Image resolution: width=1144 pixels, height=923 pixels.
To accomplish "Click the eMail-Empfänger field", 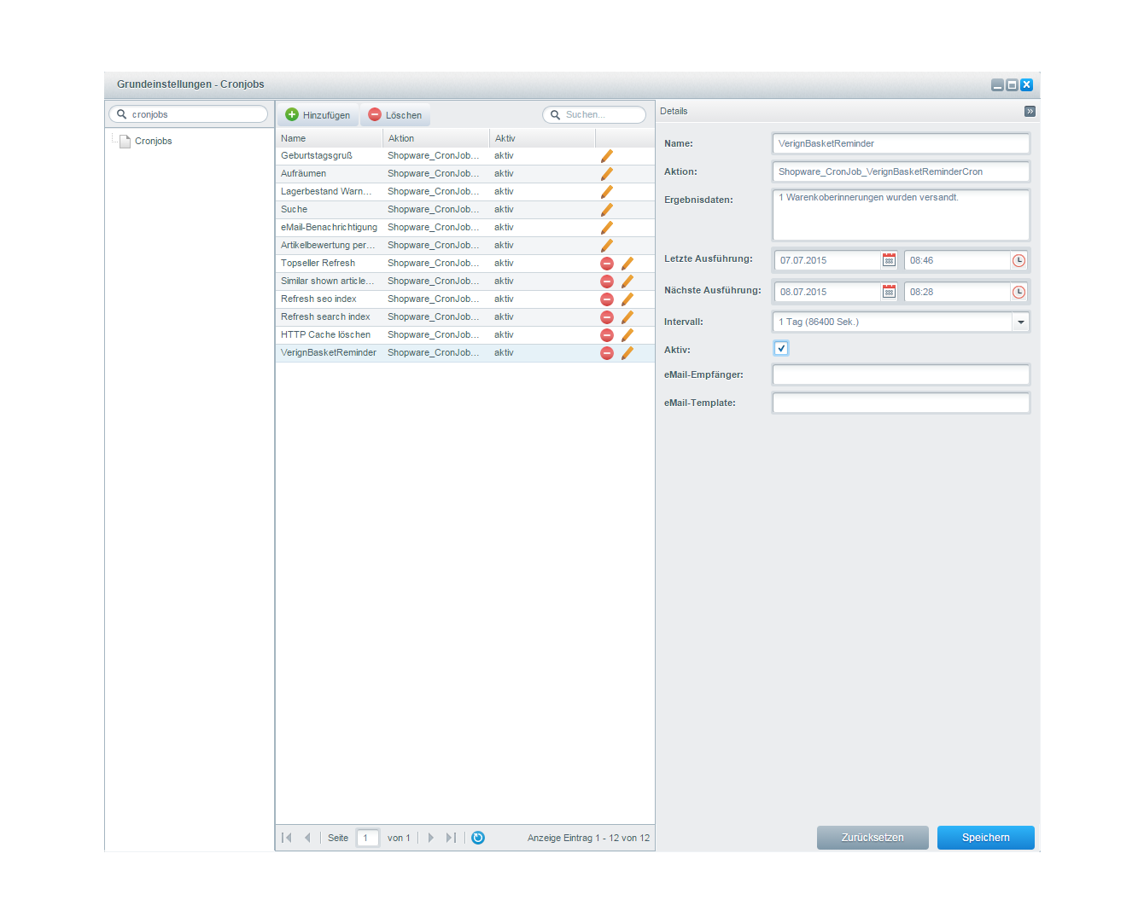I will coord(901,374).
